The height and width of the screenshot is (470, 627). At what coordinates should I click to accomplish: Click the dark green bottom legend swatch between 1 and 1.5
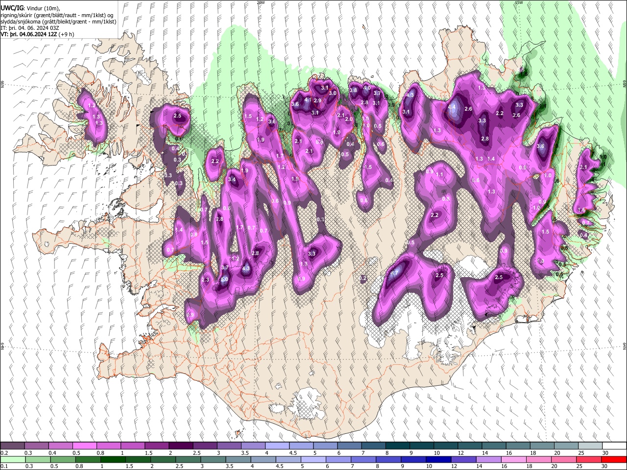113,459
